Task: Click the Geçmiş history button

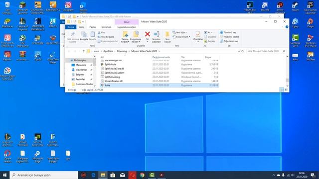Action: pos(209,41)
